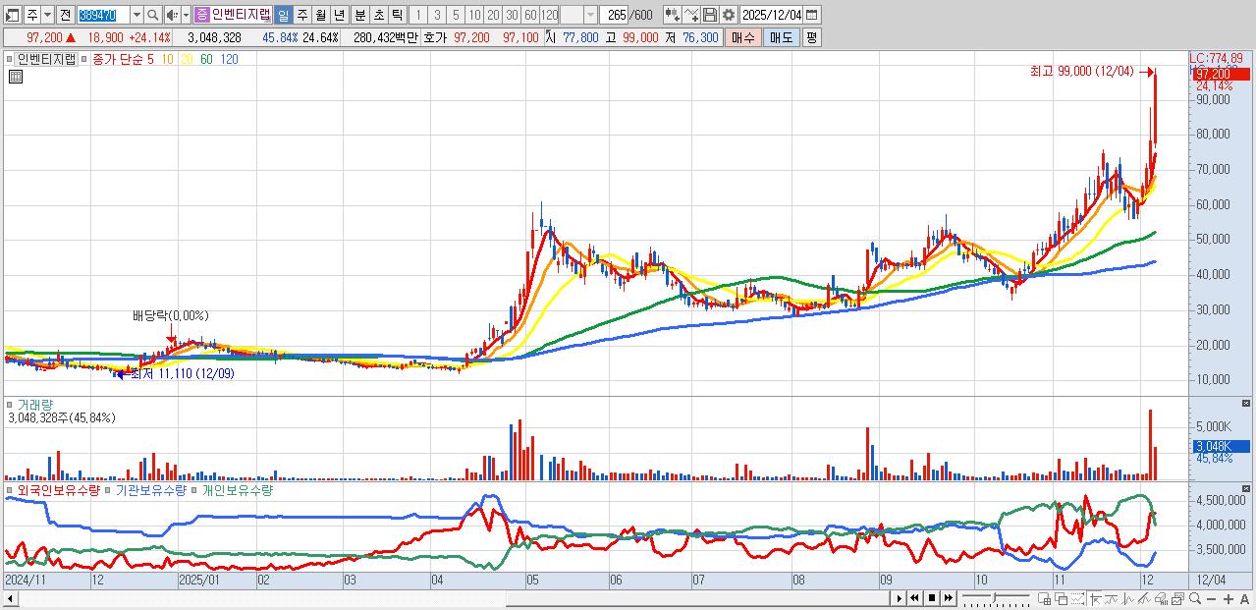This screenshot has width=1256, height=610.
Task: Switch to 분 minute chart period
Action: pyautogui.click(x=359, y=15)
